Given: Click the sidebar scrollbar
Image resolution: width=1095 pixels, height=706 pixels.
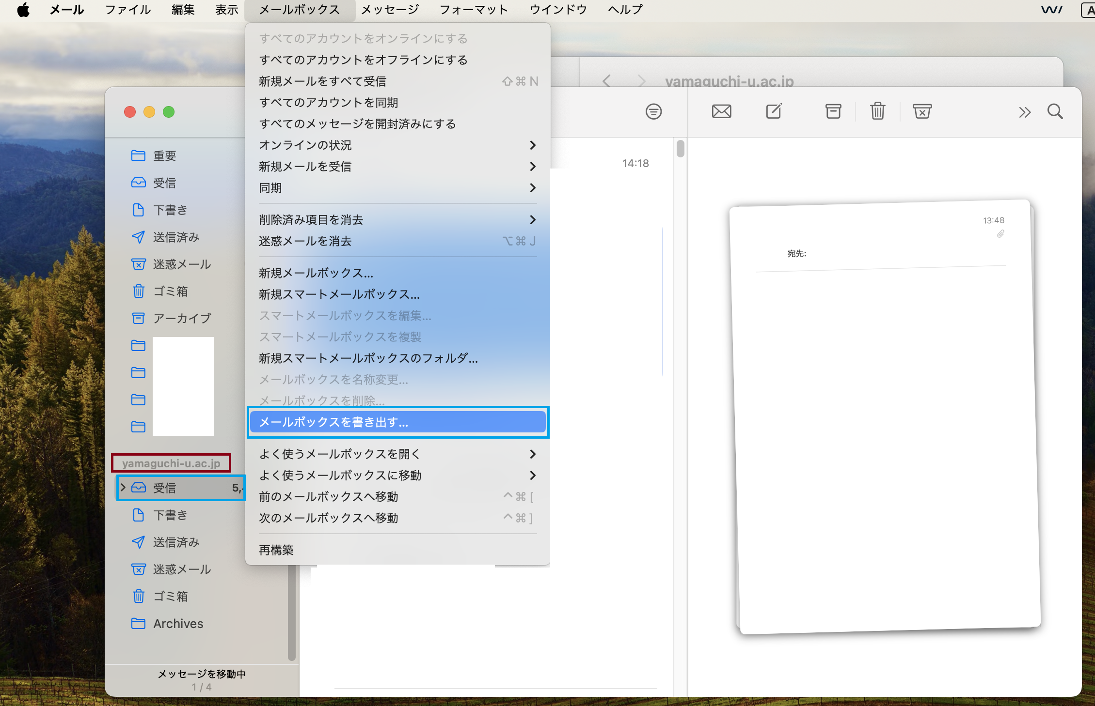Looking at the screenshot, I should (x=291, y=613).
